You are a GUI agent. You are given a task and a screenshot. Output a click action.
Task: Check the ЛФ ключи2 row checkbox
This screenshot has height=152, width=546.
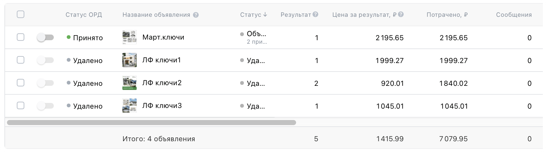click(21, 83)
